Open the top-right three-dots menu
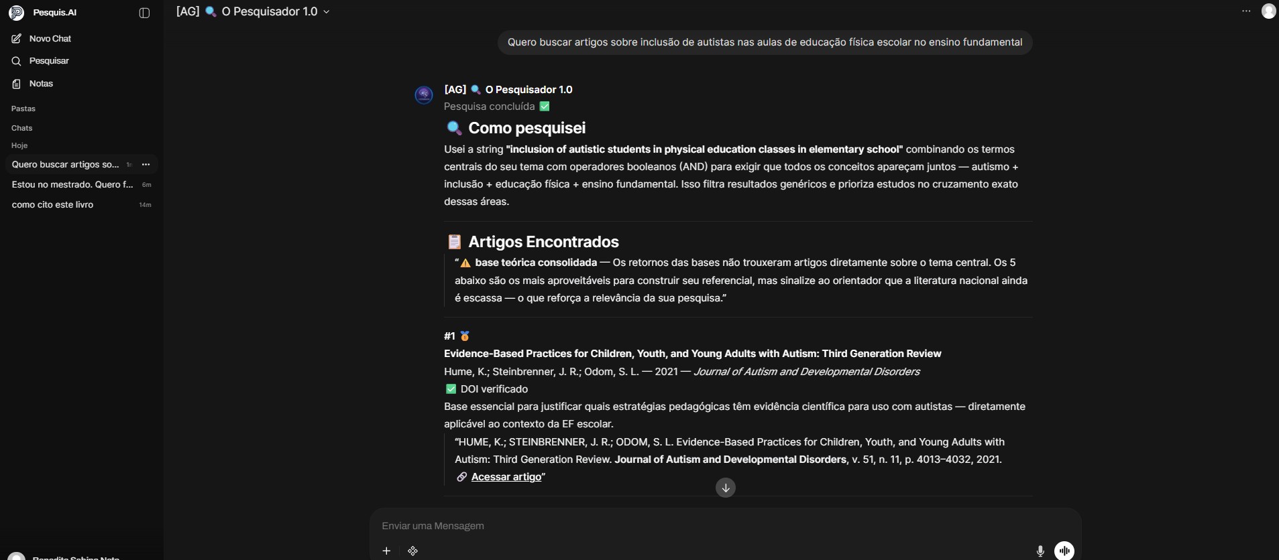The width and height of the screenshot is (1279, 560). tap(1246, 11)
